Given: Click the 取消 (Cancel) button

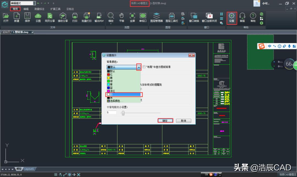Looking at the screenshot, I should pos(183,121).
